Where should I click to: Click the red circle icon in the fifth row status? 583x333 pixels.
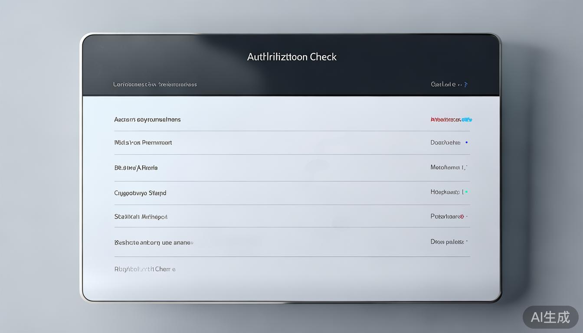click(462, 216)
